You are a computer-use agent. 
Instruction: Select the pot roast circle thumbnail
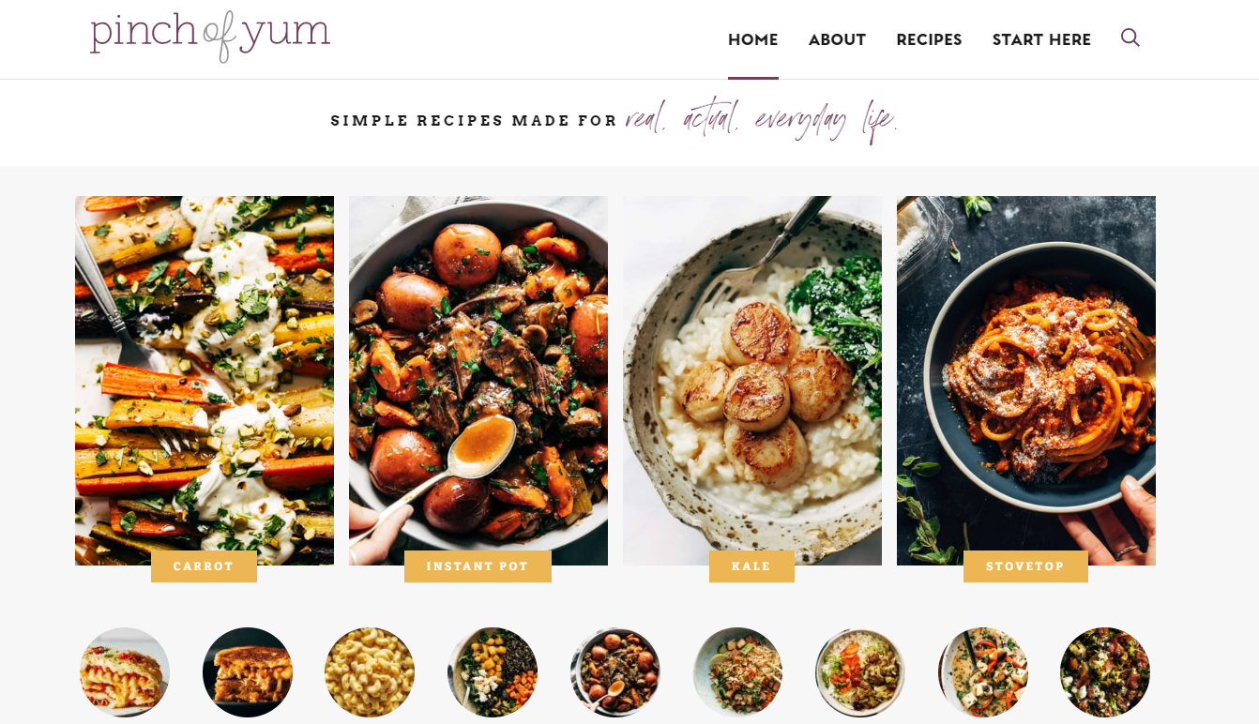click(x=615, y=672)
